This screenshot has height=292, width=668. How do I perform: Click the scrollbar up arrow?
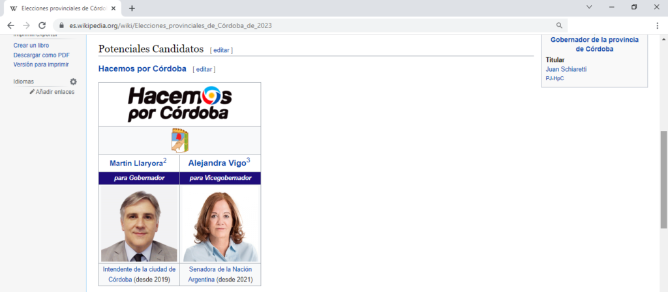[663, 39]
